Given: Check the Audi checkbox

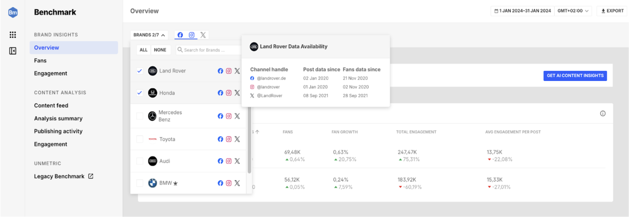Looking at the screenshot, I should point(140,161).
